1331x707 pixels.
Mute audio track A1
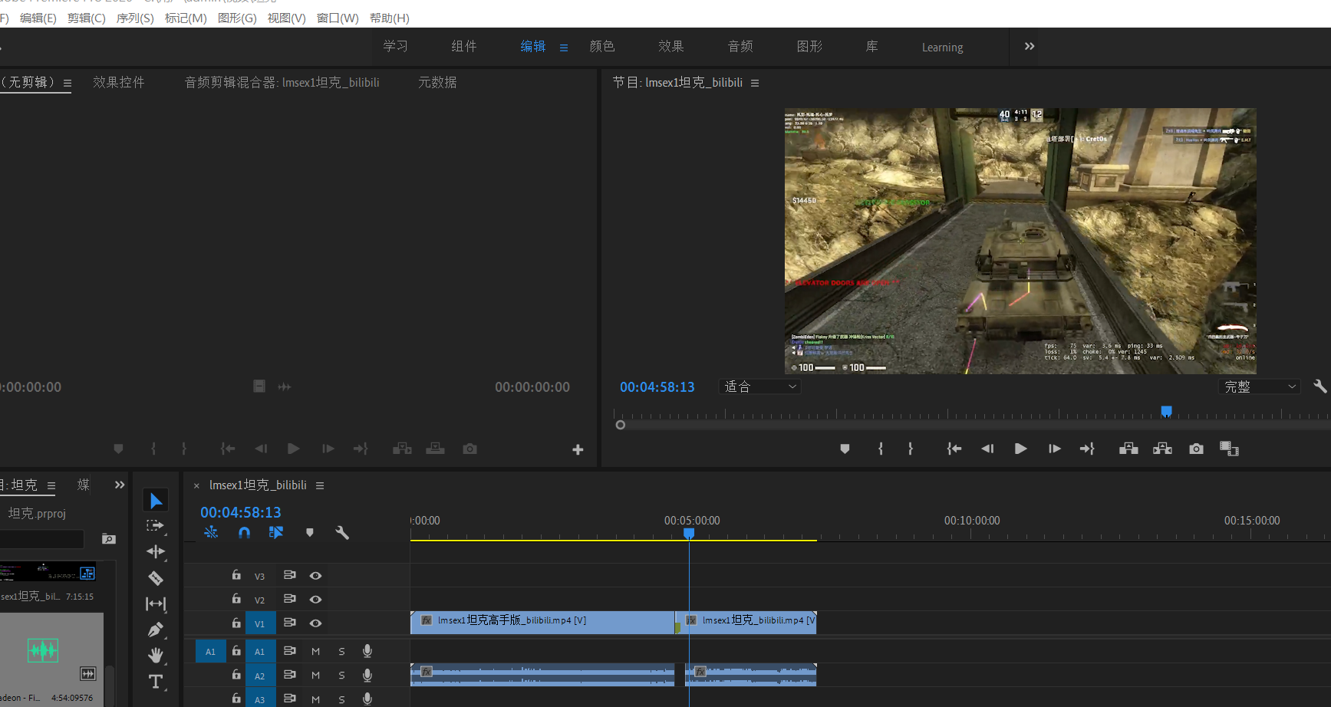click(315, 651)
